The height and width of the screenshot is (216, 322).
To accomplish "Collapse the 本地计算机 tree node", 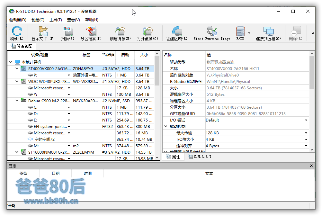I will (11, 62).
